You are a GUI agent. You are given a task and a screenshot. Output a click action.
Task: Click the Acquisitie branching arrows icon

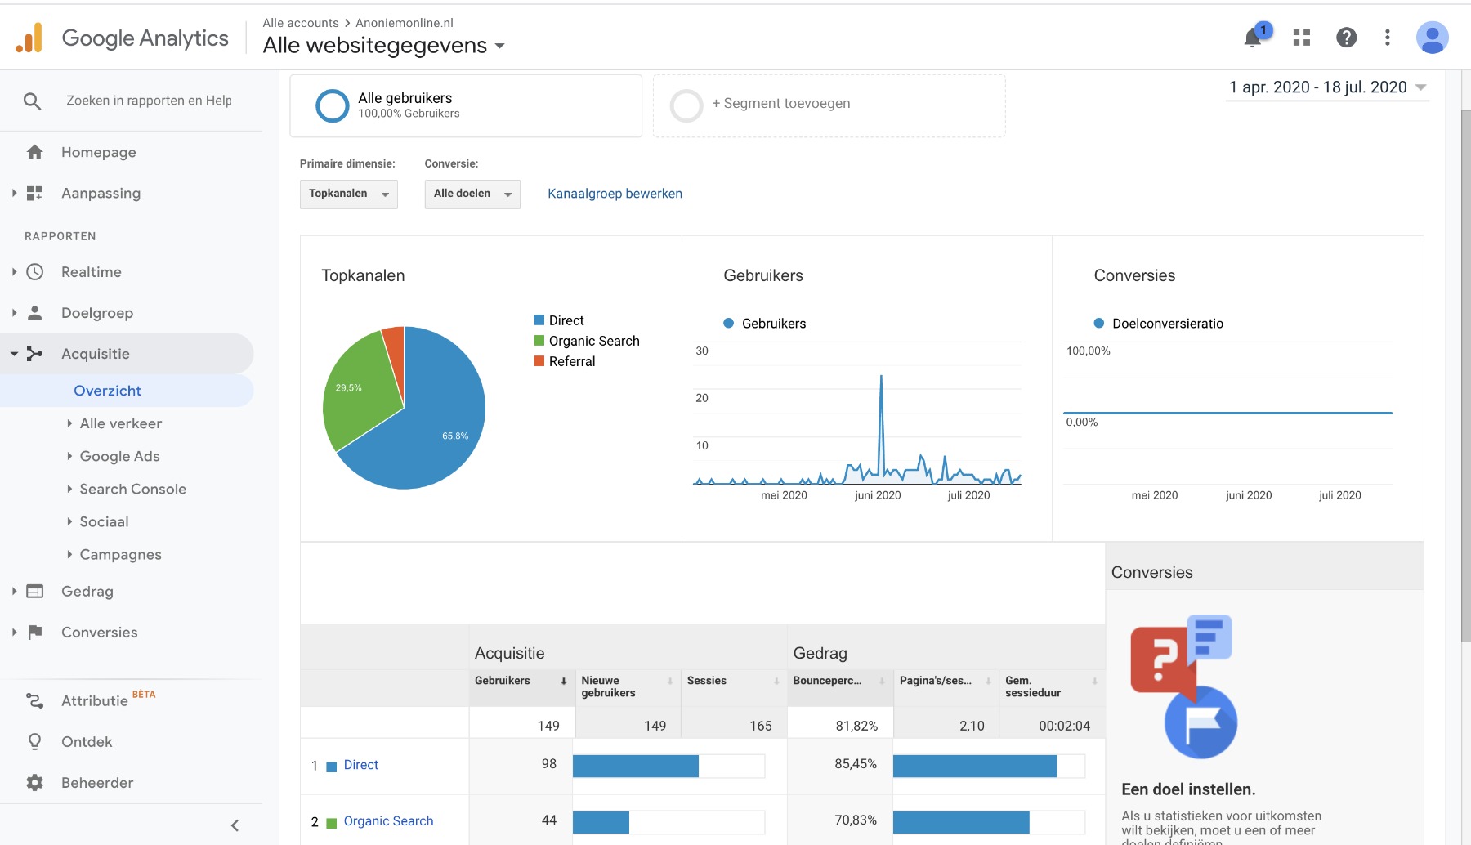tap(34, 354)
